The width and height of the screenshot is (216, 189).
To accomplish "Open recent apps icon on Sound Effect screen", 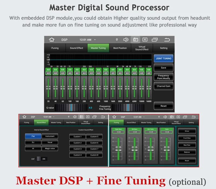I will 94,117.
